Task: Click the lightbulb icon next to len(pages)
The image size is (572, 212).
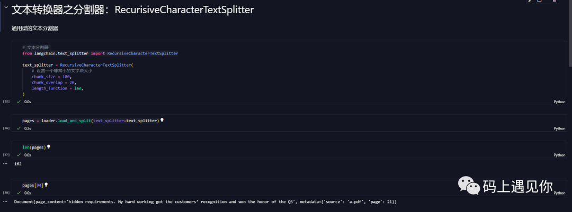Action: tap(49, 146)
